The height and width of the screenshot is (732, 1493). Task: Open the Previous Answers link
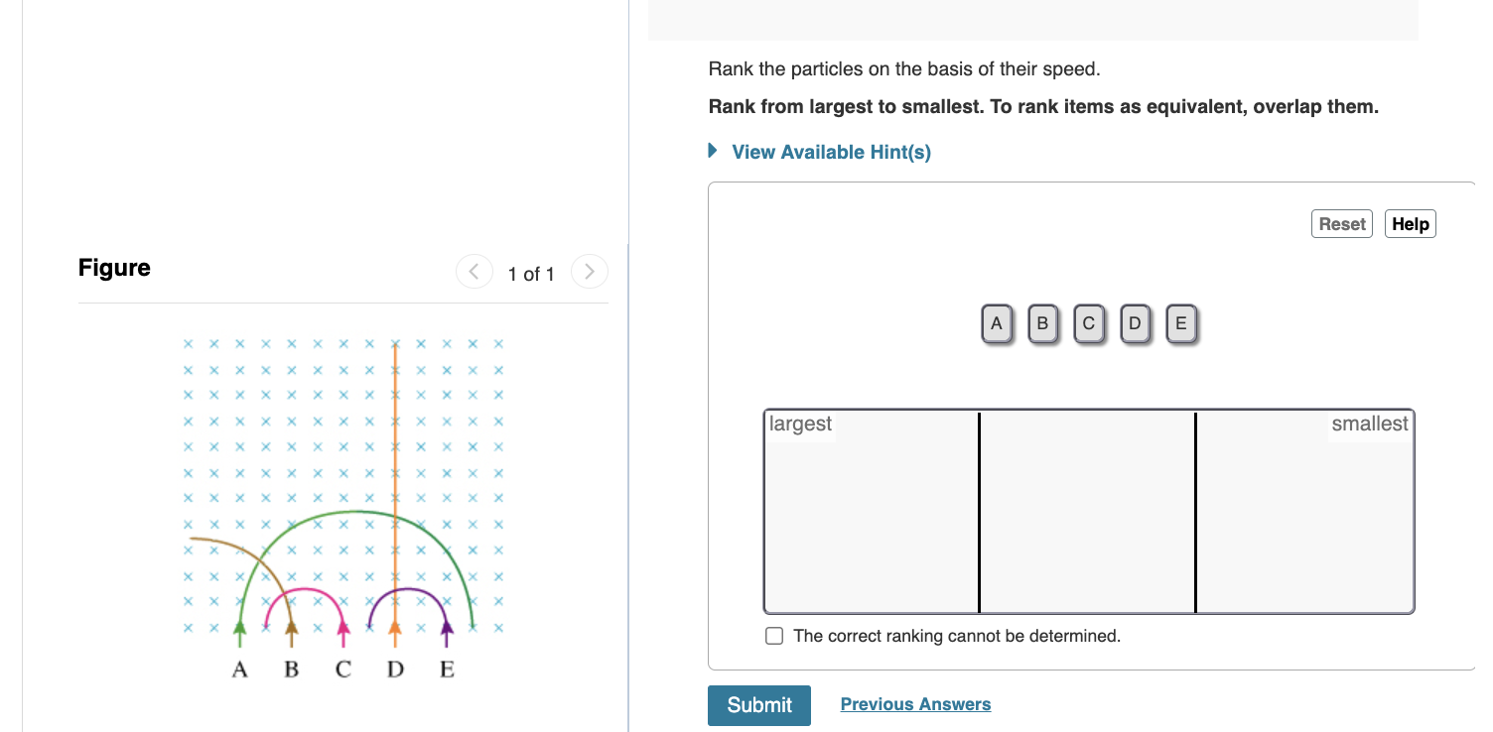(915, 703)
